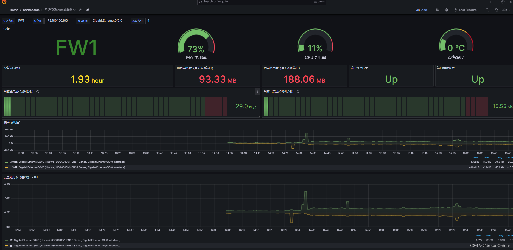Click Up value in 端口管理状态 panel
513x250 pixels.
click(x=391, y=80)
